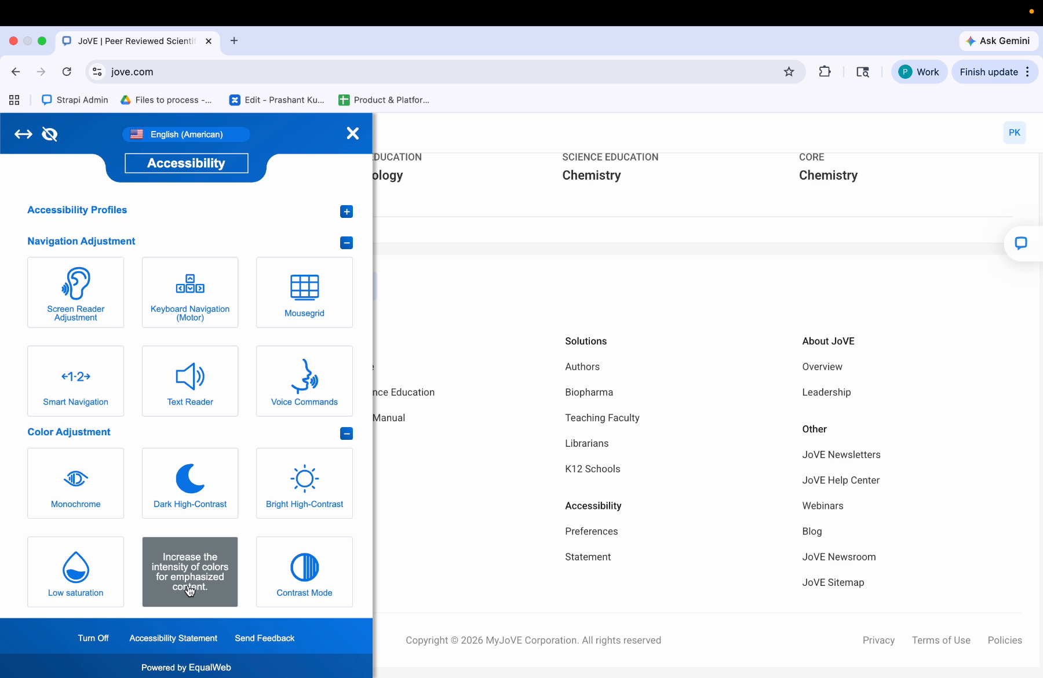Move accessibility panel with the arrows icon
Image resolution: width=1043 pixels, height=678 pixels.
pos(23,134)
